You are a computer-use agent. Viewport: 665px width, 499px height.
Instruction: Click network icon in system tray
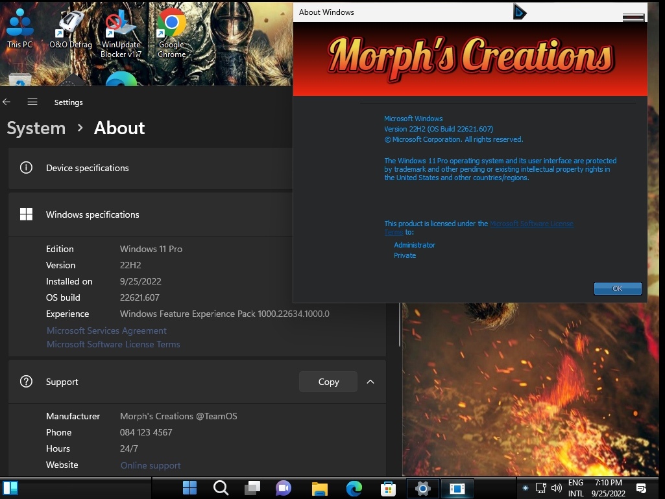coord(540,488)
